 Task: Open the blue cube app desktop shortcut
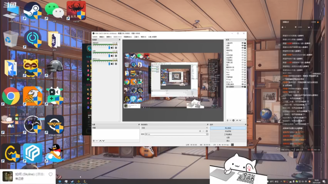tap(33, 153)
